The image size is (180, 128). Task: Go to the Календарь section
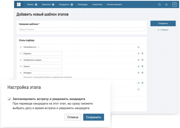click(x=83, y=5)
